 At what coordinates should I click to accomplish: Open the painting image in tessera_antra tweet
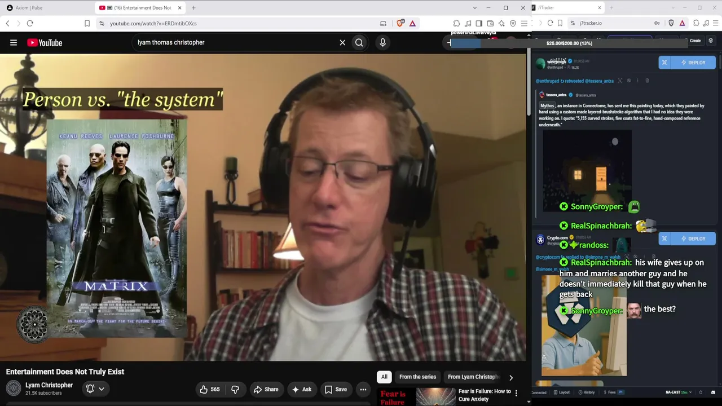pos(587,171)
